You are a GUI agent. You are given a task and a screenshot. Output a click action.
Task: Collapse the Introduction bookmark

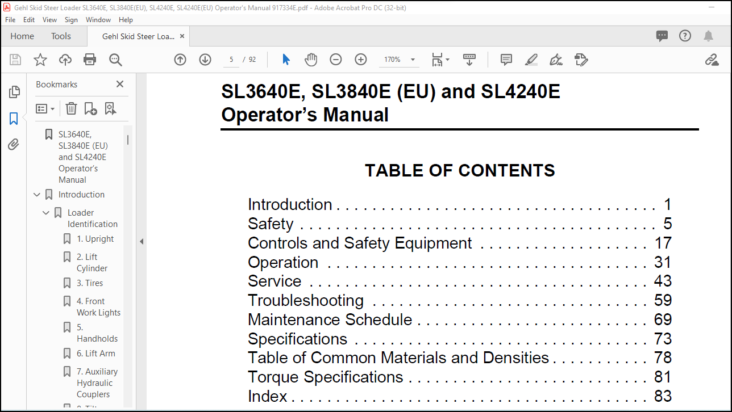37,195
